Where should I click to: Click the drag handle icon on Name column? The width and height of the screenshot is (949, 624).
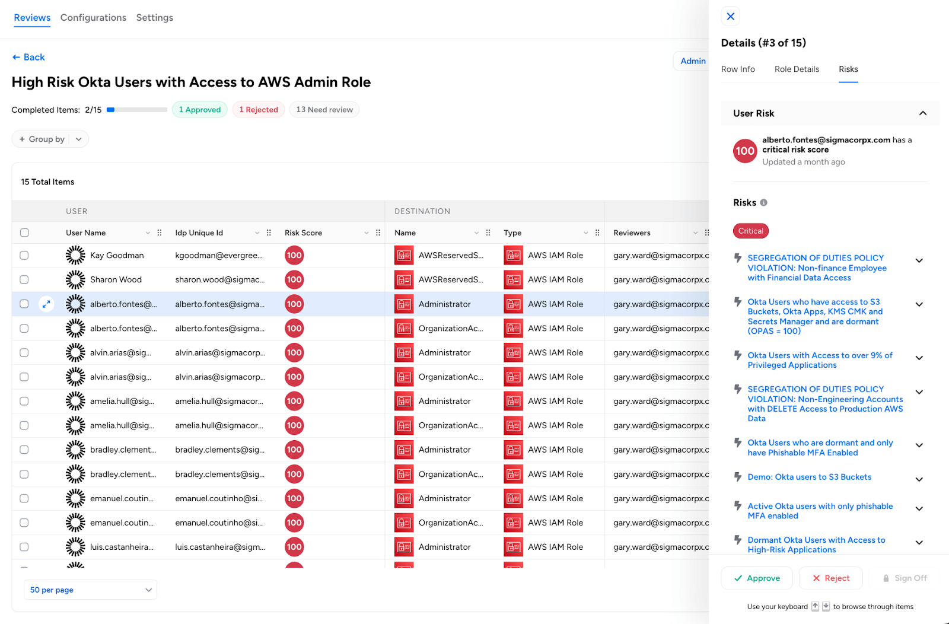[x=488, y=233]
